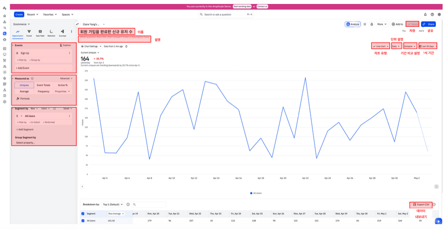Select the Event Totals measure
The height and width of the screenshot is (229, 447).
point(43,85)
